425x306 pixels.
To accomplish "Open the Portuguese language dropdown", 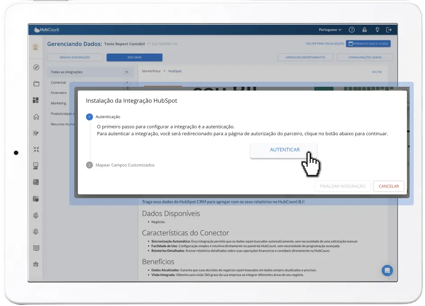I will [x=330, y=30].
